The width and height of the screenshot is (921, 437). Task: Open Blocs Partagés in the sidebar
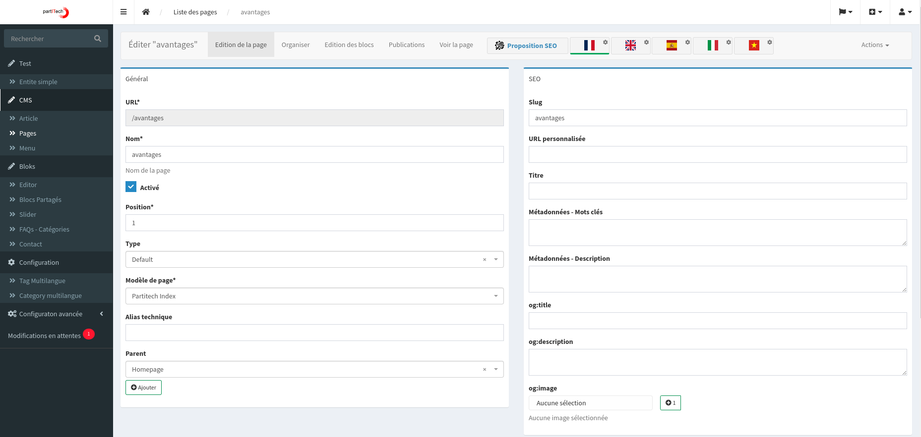[x=40, y=199]
